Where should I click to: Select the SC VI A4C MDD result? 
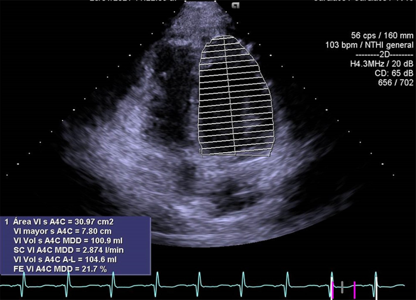click(x=69, y=250)
